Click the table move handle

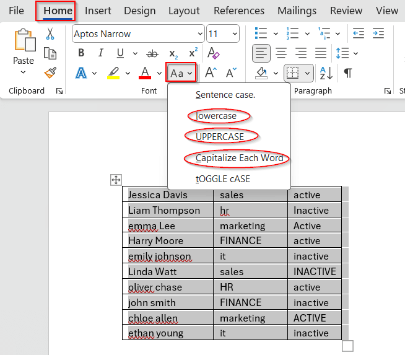point(116,180)
